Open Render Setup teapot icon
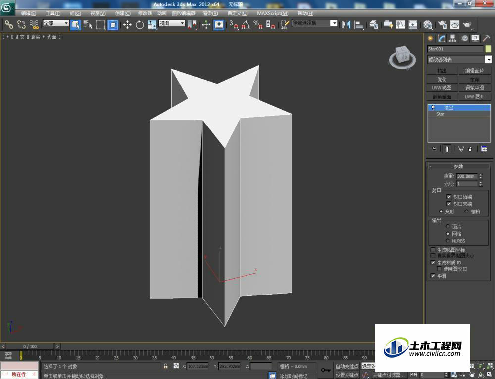Screen dimensions: 495x379 [x=442, y=24]
